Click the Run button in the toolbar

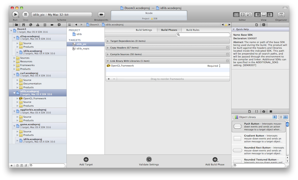click(x=15, y=15)
